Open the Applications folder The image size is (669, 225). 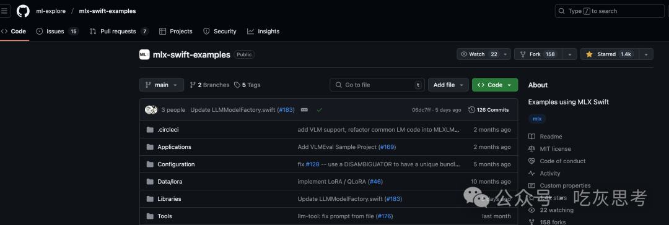point(175,147)
